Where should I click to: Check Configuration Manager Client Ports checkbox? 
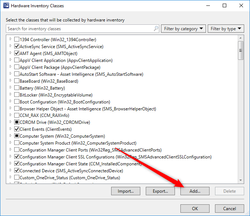(x=17, y=150)
